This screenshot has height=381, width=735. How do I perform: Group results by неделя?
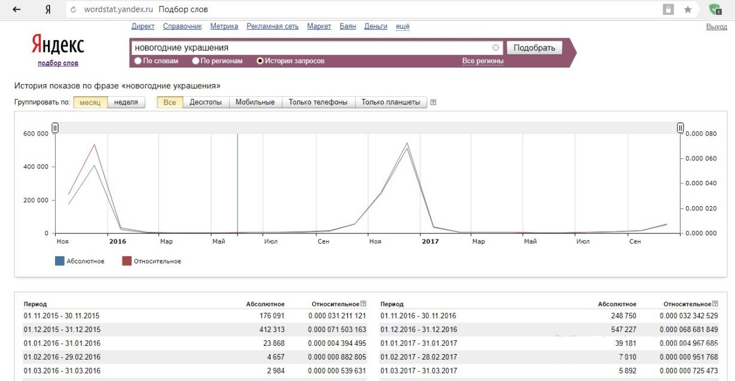(126, 102)
